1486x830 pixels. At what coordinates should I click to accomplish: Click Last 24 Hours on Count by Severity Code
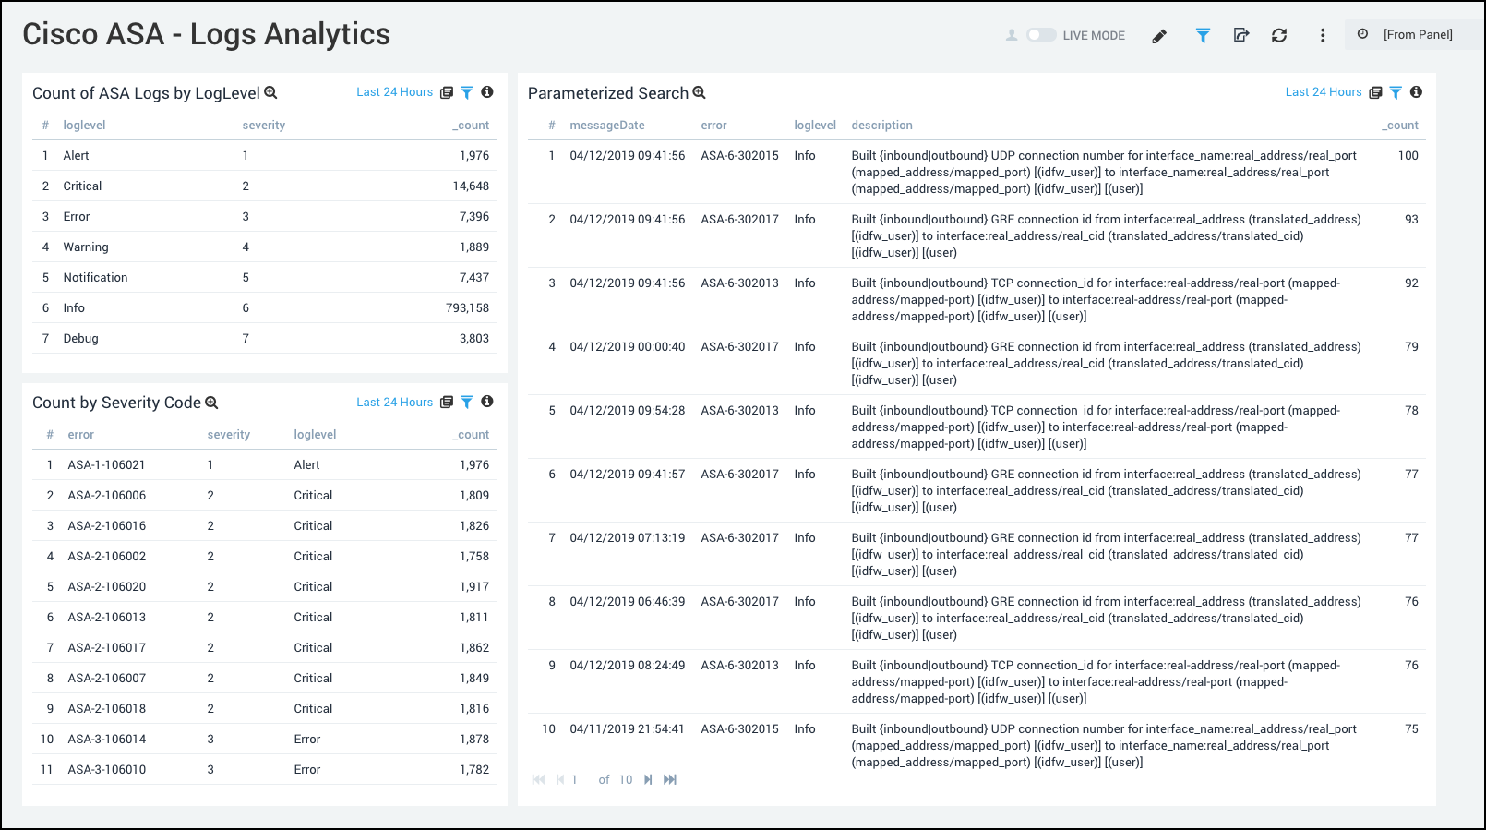tap(394, 403)
